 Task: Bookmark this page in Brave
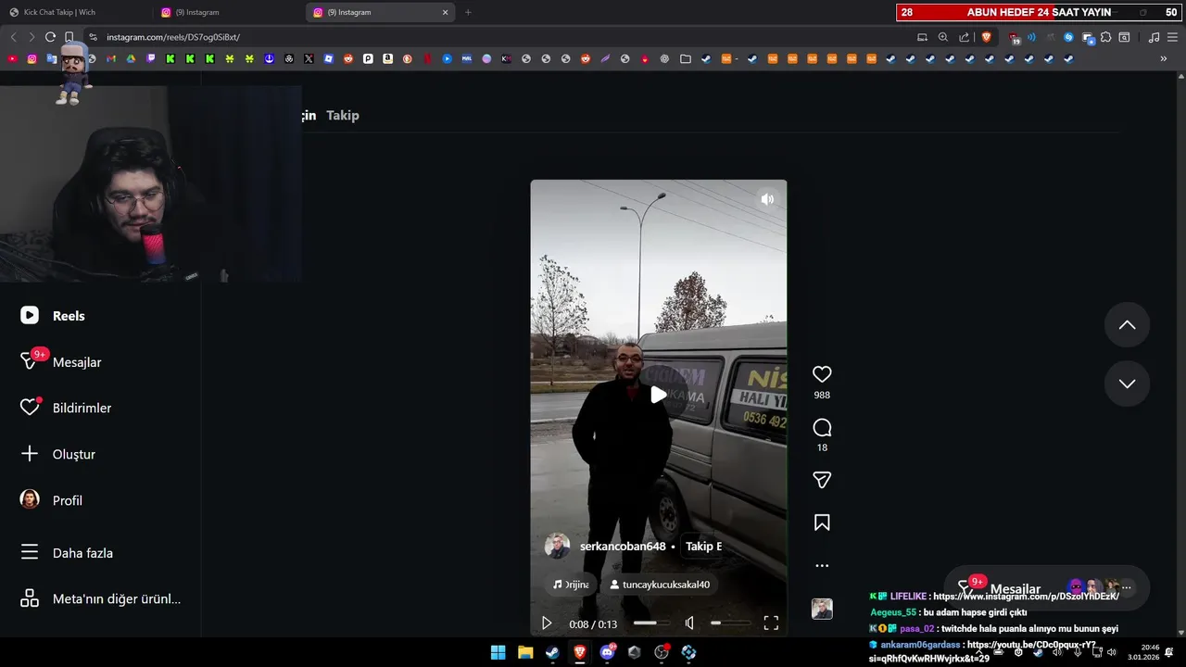[x=69, y=37]
